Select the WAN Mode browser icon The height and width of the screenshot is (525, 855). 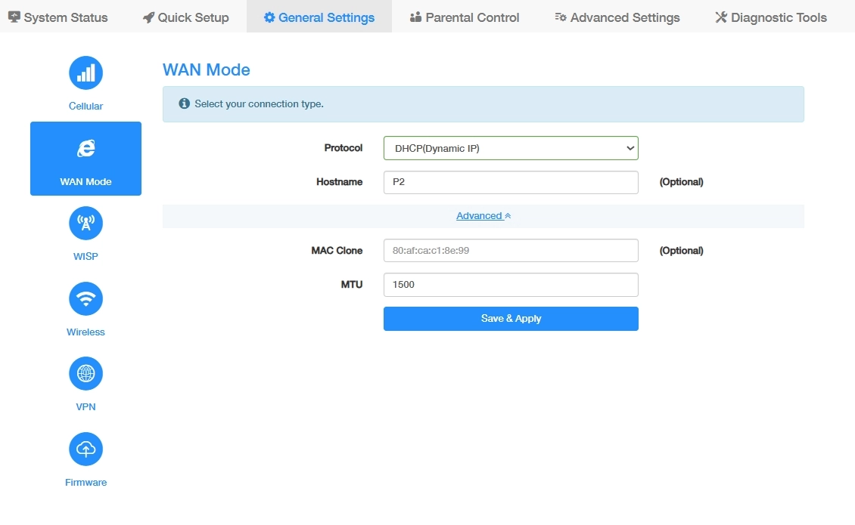tap(85, 148)
